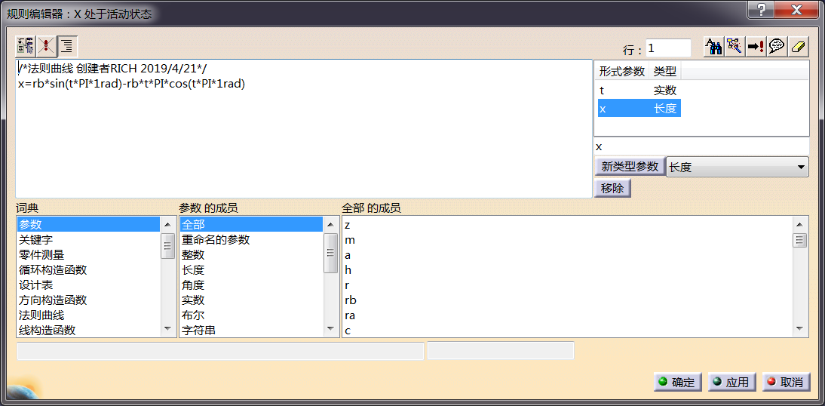Select 重命名的参数 in members list
The width and height of the screenshot is (825, 406).
pyautogui.click(x=251, y=239)
